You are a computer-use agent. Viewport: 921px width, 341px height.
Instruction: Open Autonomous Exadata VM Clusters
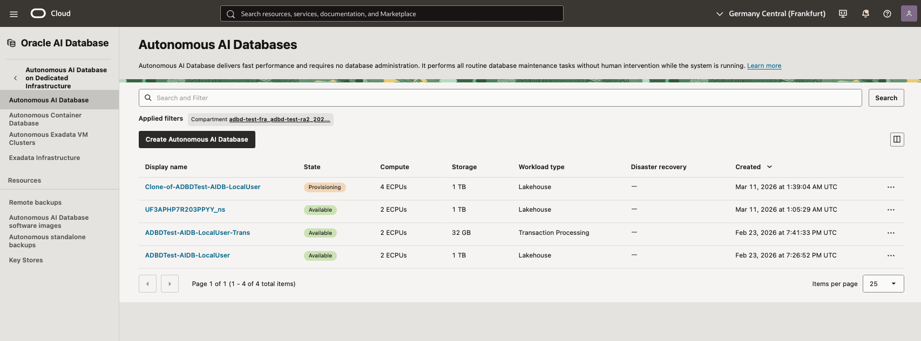48,138
